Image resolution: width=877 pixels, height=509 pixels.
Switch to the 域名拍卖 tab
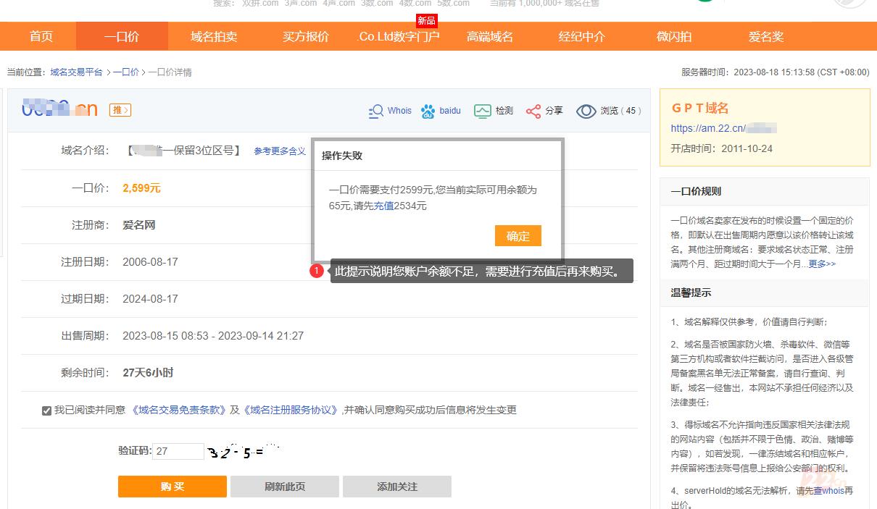pyautogui.click(x=214, y=36)
